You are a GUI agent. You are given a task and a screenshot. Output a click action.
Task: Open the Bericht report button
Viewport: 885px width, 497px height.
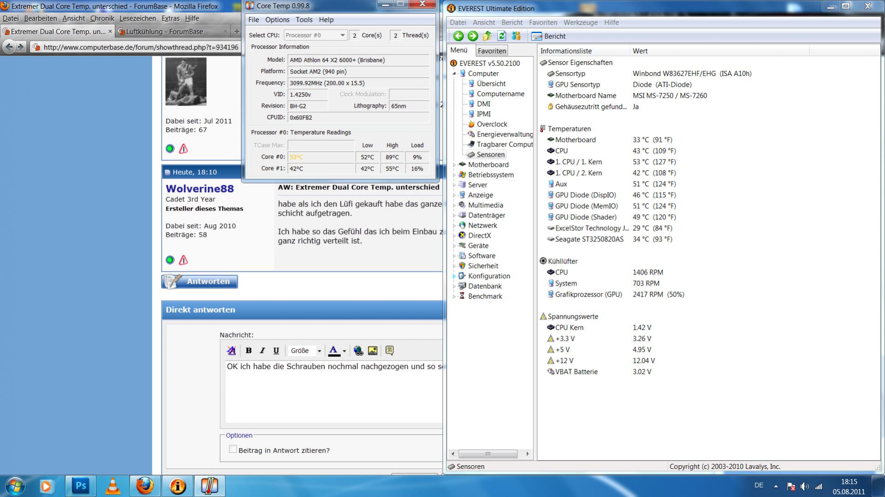548,36
